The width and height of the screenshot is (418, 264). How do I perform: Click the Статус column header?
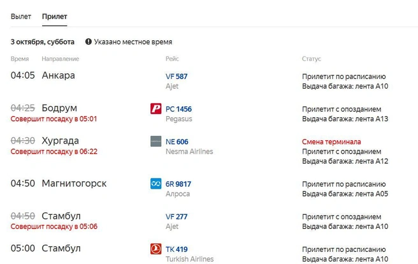pos(312,59)
